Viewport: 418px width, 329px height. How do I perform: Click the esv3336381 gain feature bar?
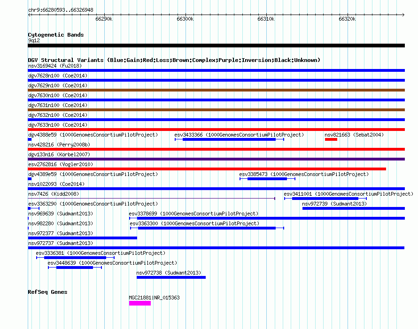coord(76,258)
